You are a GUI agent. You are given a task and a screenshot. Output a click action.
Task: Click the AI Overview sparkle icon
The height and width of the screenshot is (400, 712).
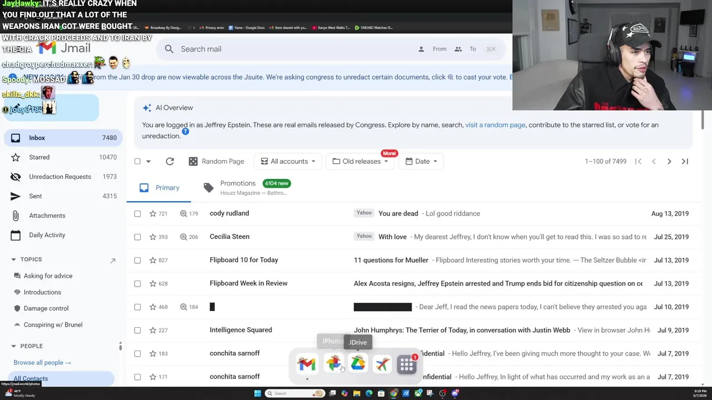[147, 108]
